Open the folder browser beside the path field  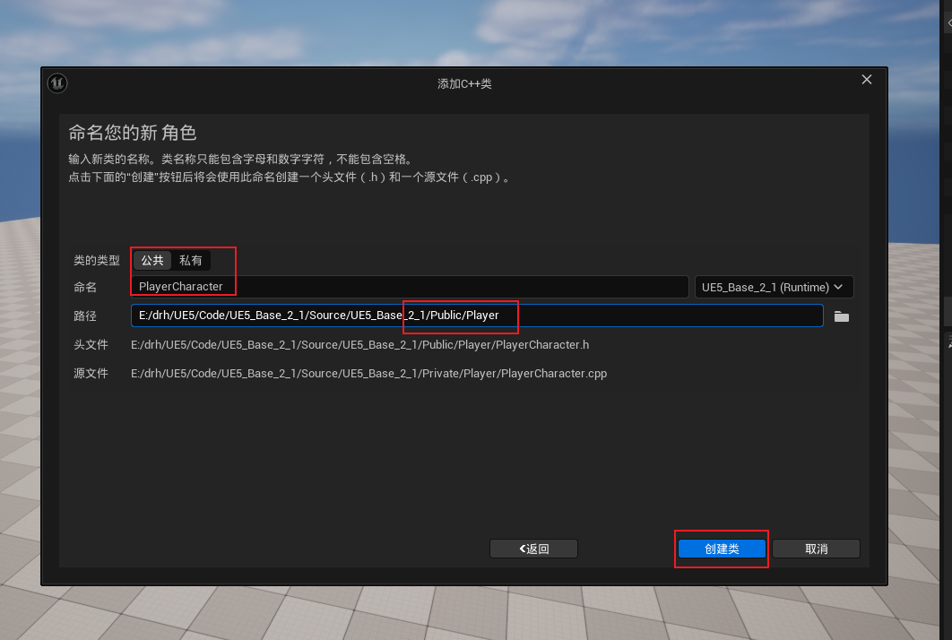pos(841,316)
